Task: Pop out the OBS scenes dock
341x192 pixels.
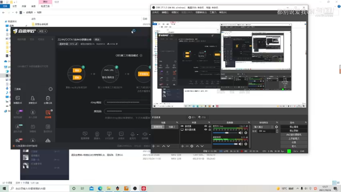Action: click(177, 122)
